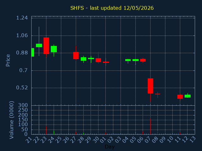
Task: Click the red volume bar on day 07
Action: [150, 126]
